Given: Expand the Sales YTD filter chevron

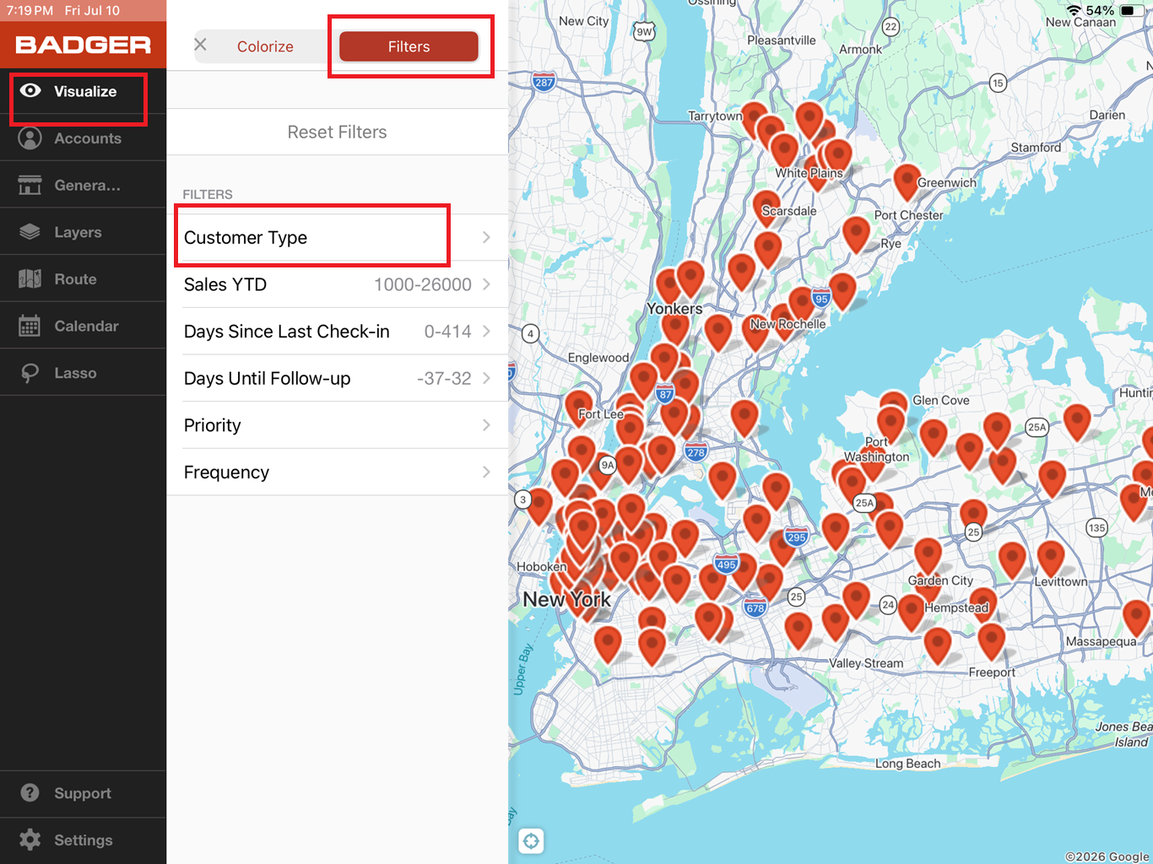Looking at the screenshot, I should [486, 284].
